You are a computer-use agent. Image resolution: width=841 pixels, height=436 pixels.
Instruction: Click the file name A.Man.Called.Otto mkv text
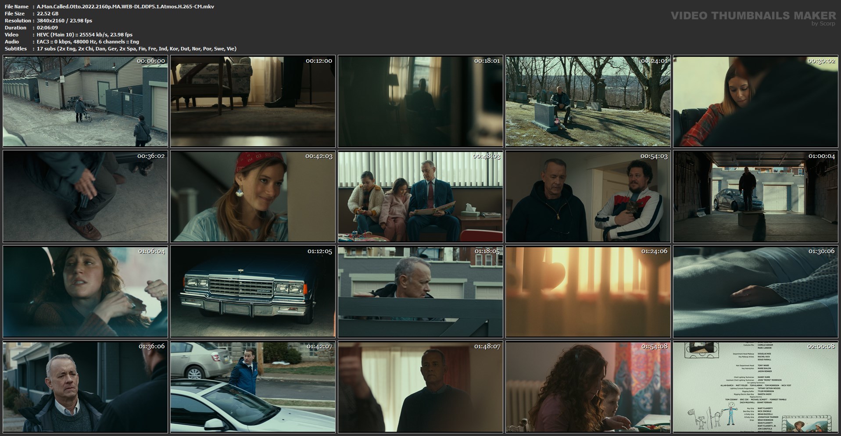125,7
